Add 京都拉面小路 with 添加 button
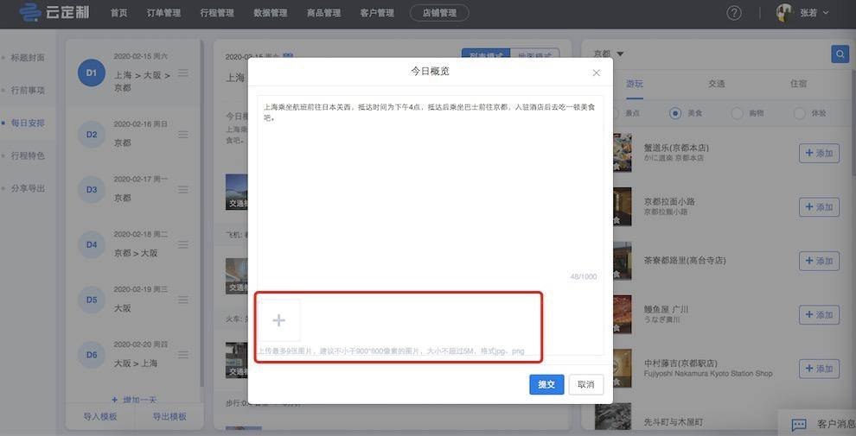Viewport: 856px width, 436px height. pos(819,207)
